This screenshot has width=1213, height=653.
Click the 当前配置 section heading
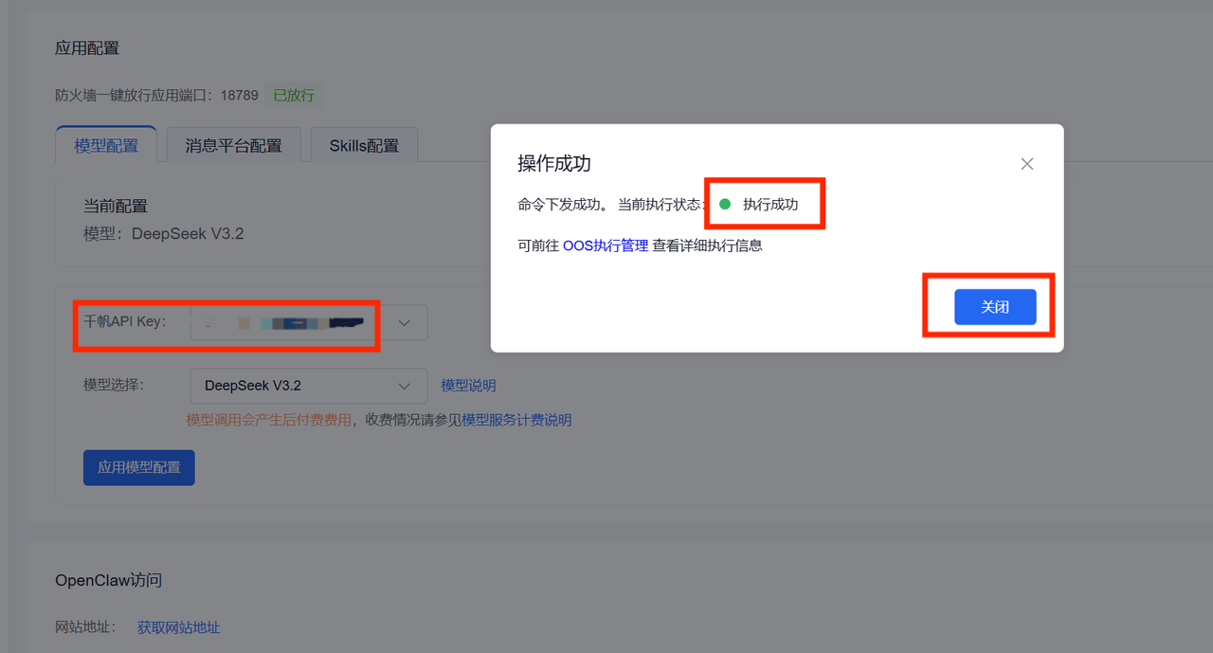point(116,206)
